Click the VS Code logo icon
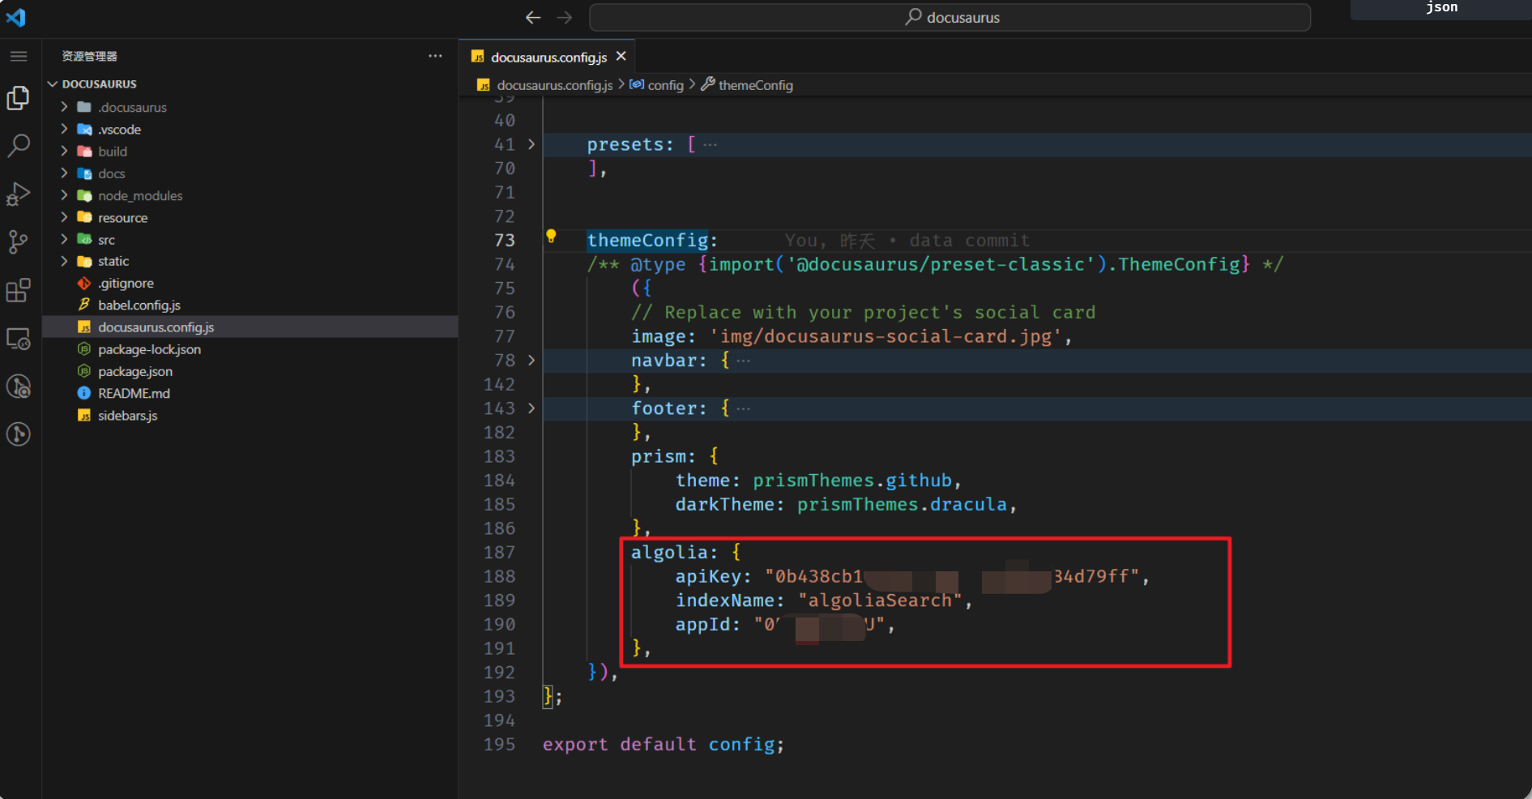 coord(16,17)
